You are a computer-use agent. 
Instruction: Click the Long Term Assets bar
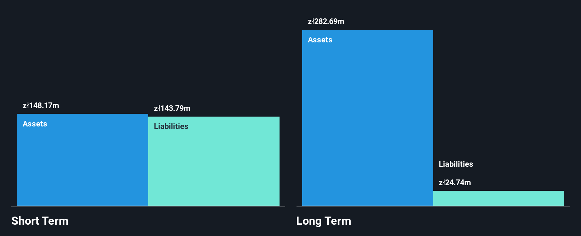[368, 118]
